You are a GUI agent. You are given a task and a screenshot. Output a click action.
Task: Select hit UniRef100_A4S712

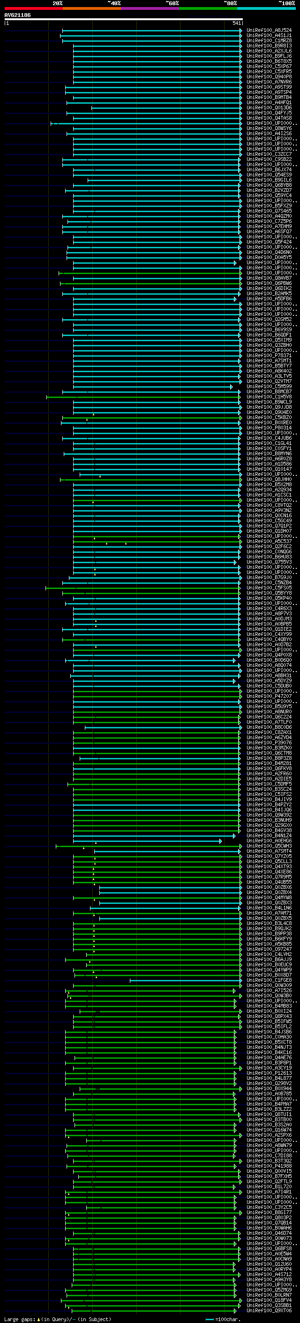(269, 1274)
